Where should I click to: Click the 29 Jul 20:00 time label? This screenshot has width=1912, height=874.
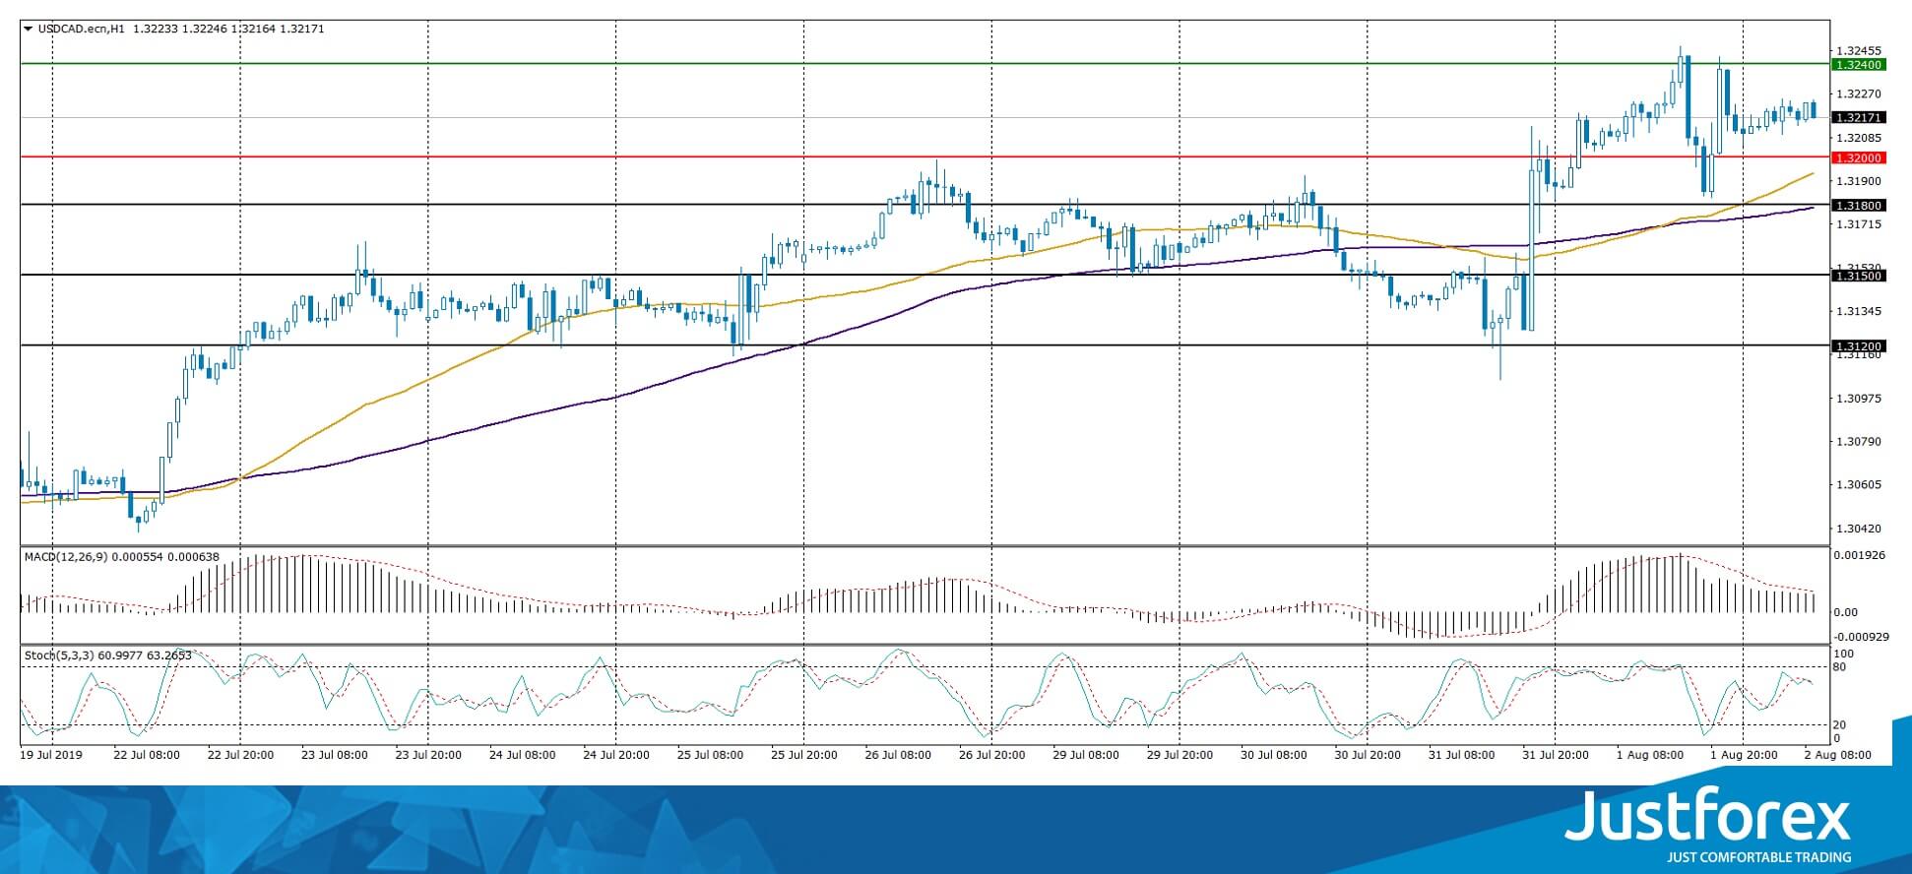tap(1179, 755)
